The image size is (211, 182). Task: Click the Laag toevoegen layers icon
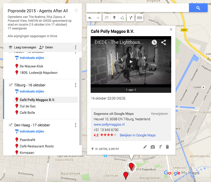[10, 47]
